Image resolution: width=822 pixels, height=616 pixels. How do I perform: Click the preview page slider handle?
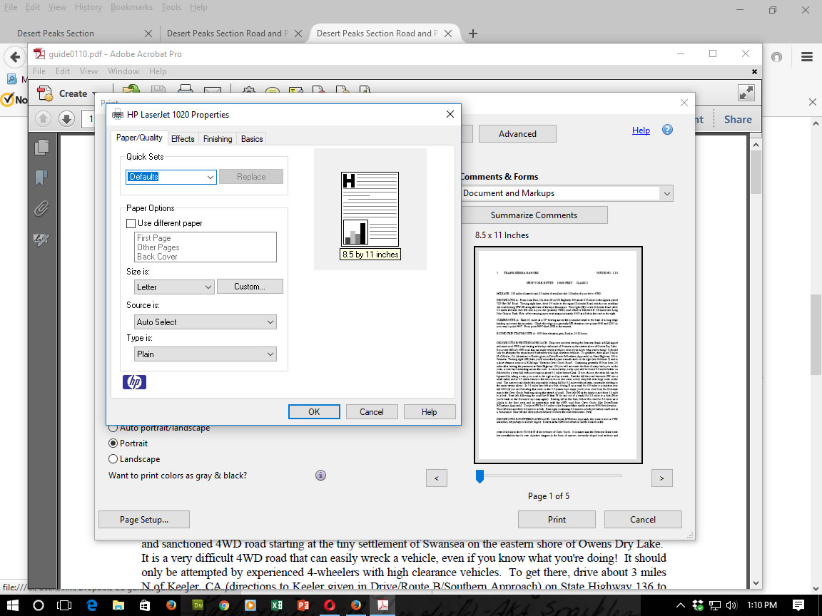click(x=479, y=476)
